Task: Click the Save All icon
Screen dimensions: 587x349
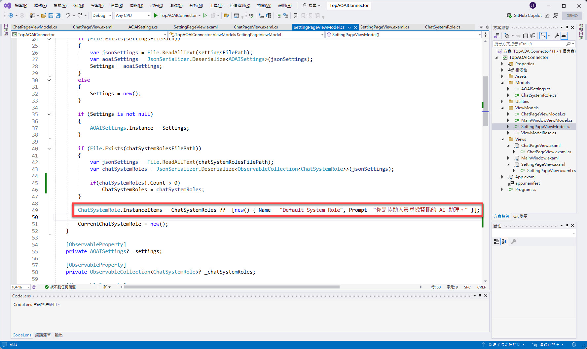Action: [58, 16]
